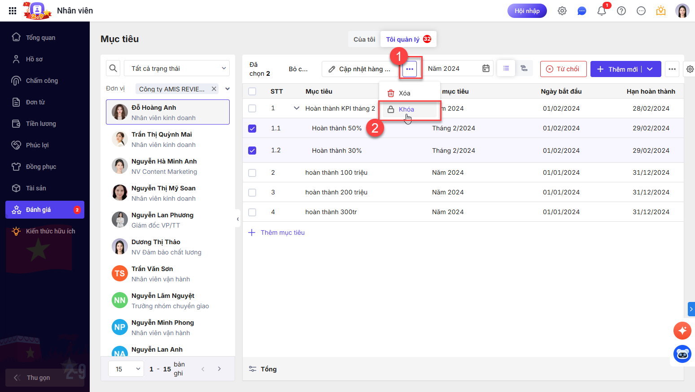Click the table settings gear icon
Viewport: 695px width, 392px height.
690,69
